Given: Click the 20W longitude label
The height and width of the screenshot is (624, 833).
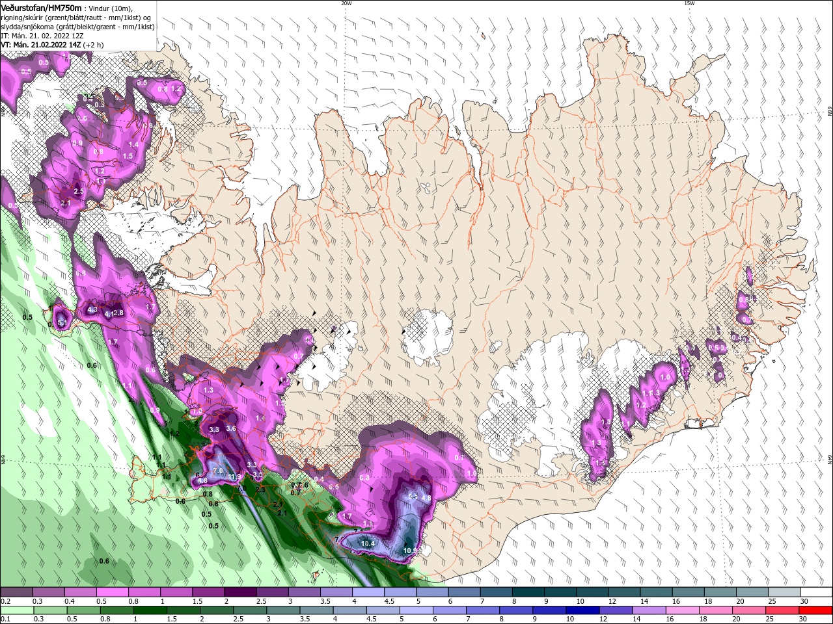Looking at the screenshot, I should point(346,3).
